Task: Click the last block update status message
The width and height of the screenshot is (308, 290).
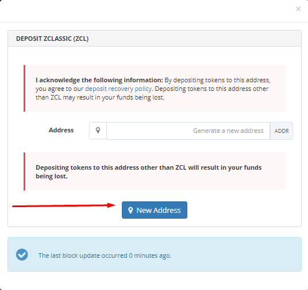Action: click(x=105, y=255)
